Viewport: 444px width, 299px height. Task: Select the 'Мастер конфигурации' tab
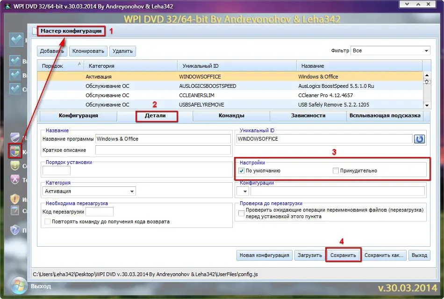tap(71, 31)
